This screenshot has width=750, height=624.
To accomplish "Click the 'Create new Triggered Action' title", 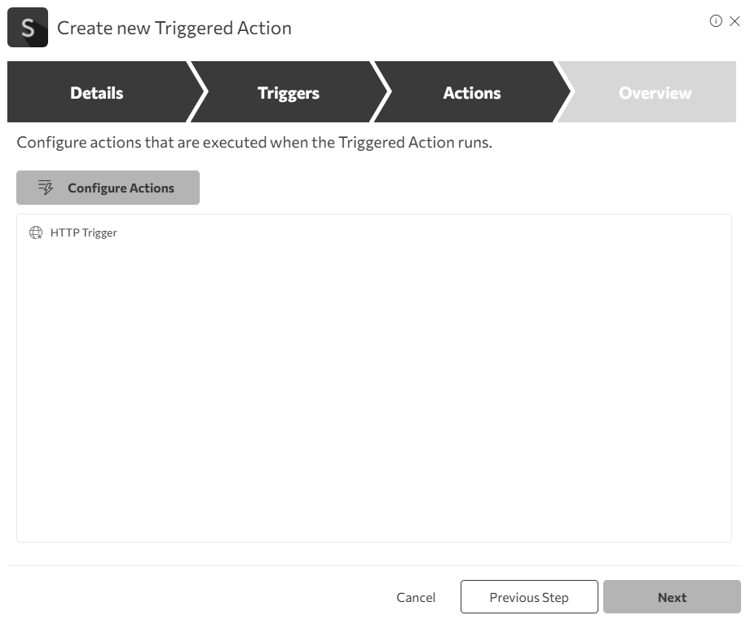I will click(x=174, y=29).
